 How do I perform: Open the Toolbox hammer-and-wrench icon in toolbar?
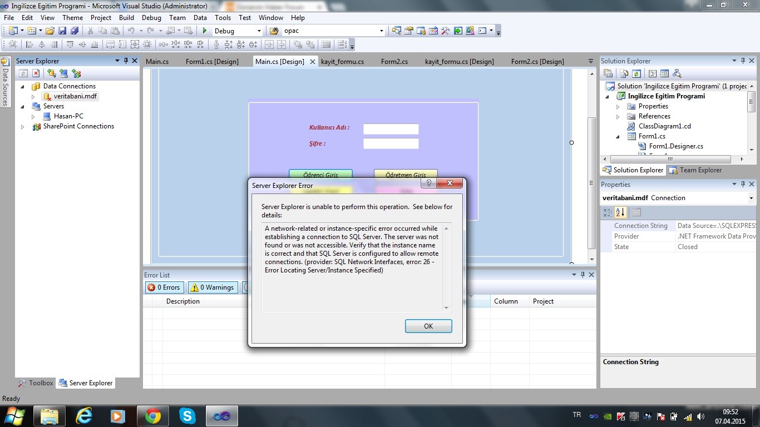pos(445,31)
